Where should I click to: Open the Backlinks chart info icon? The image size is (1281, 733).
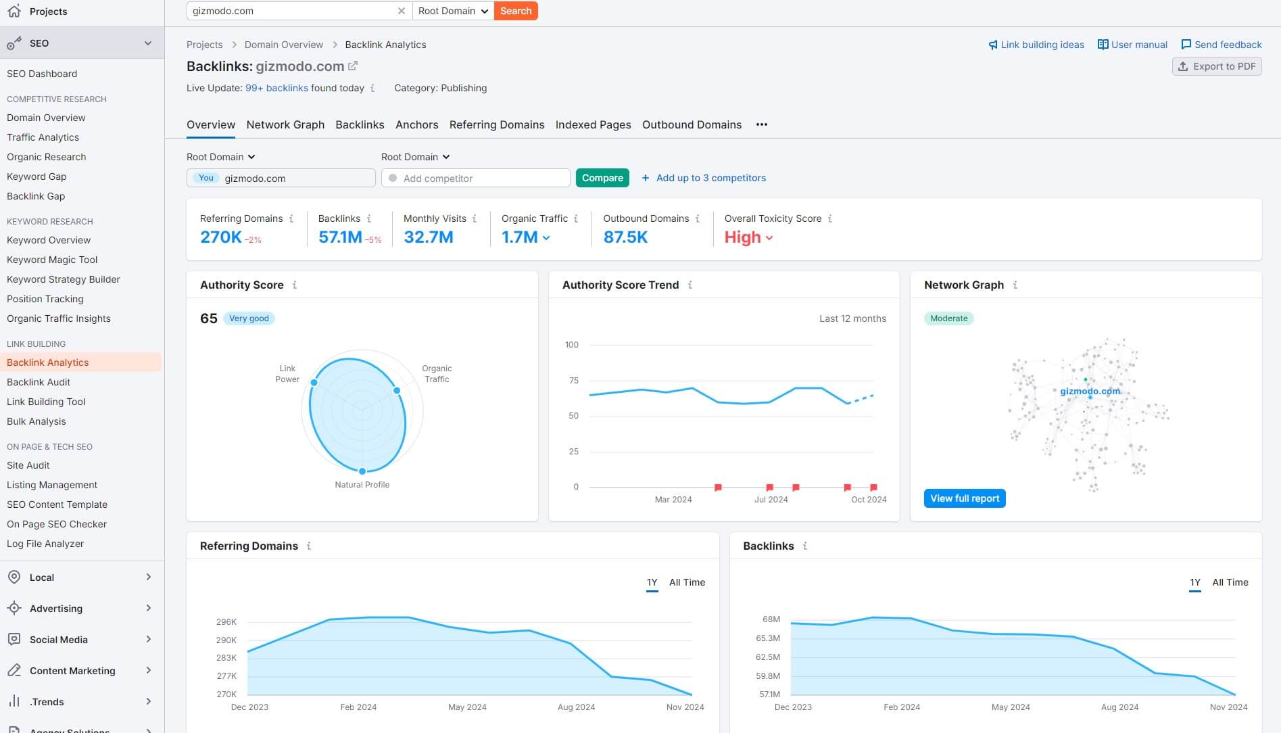pos(805,546)
